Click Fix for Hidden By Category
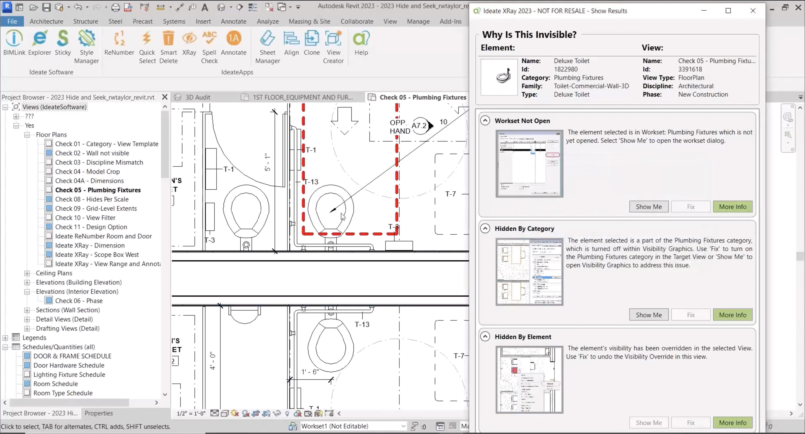The image size is (805, 434). pos(691,315)
